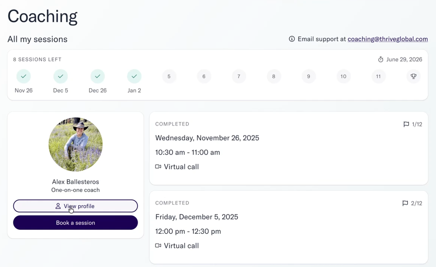
Task: Click the One-on-one coach label
Action: coord(76,190)
